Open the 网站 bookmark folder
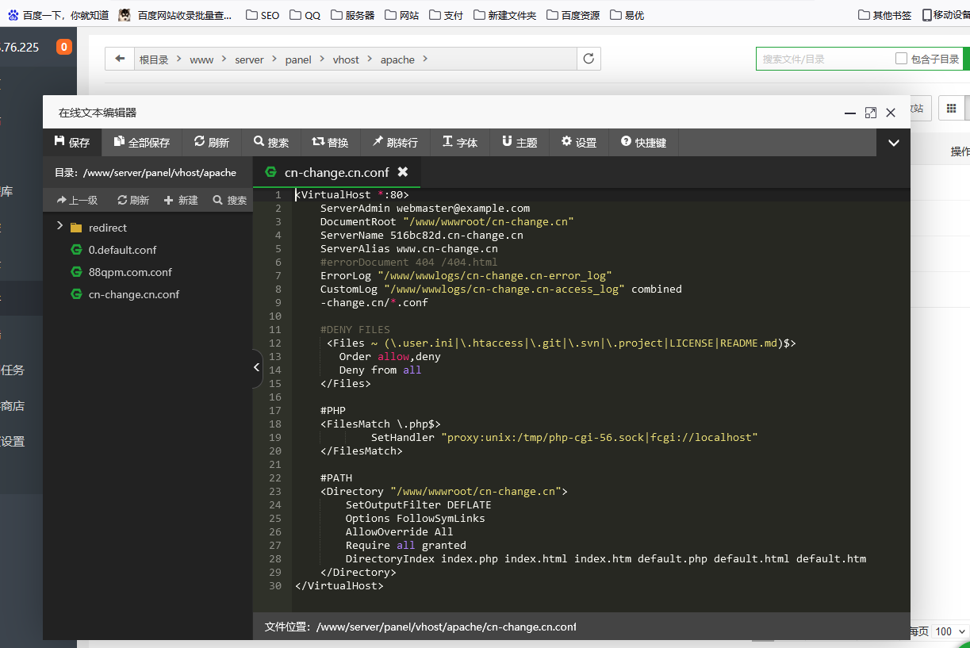Image resolution: width=970 pixels, height=648 pixels. (402, 14)
